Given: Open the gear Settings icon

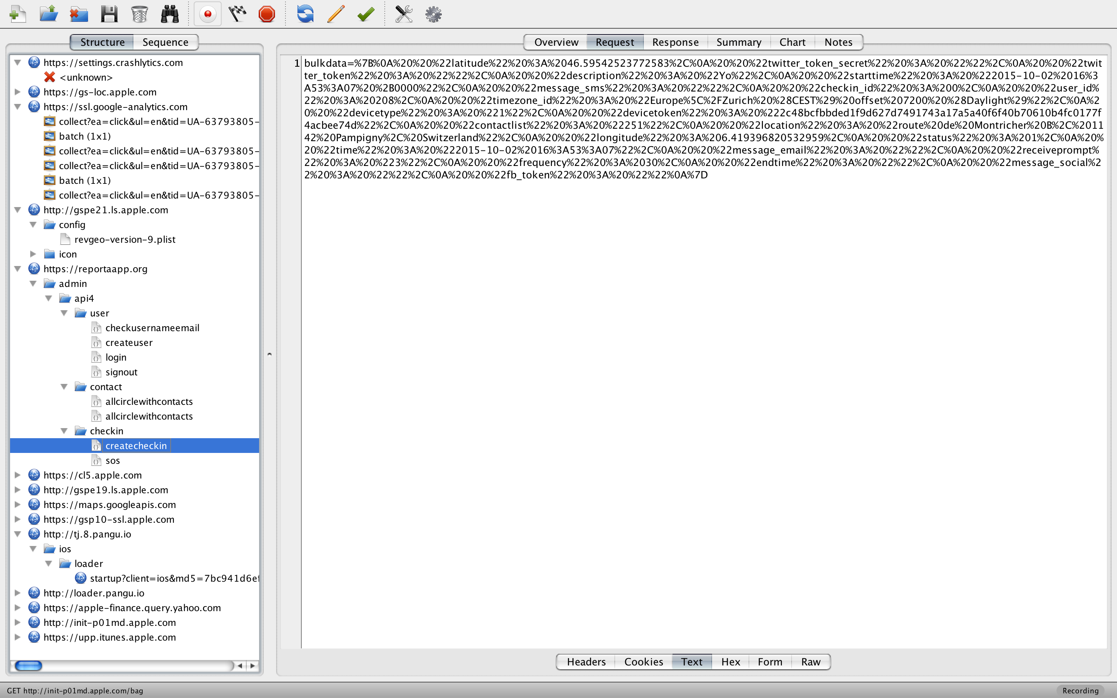Looking at the screenshot, I should coord(433,14).
